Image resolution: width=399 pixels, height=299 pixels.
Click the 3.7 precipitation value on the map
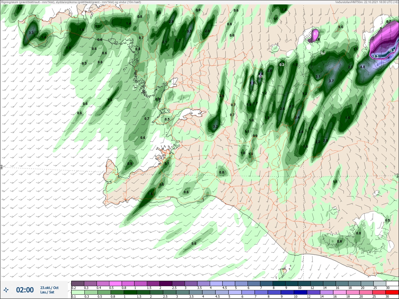click(x=331, y=81)
